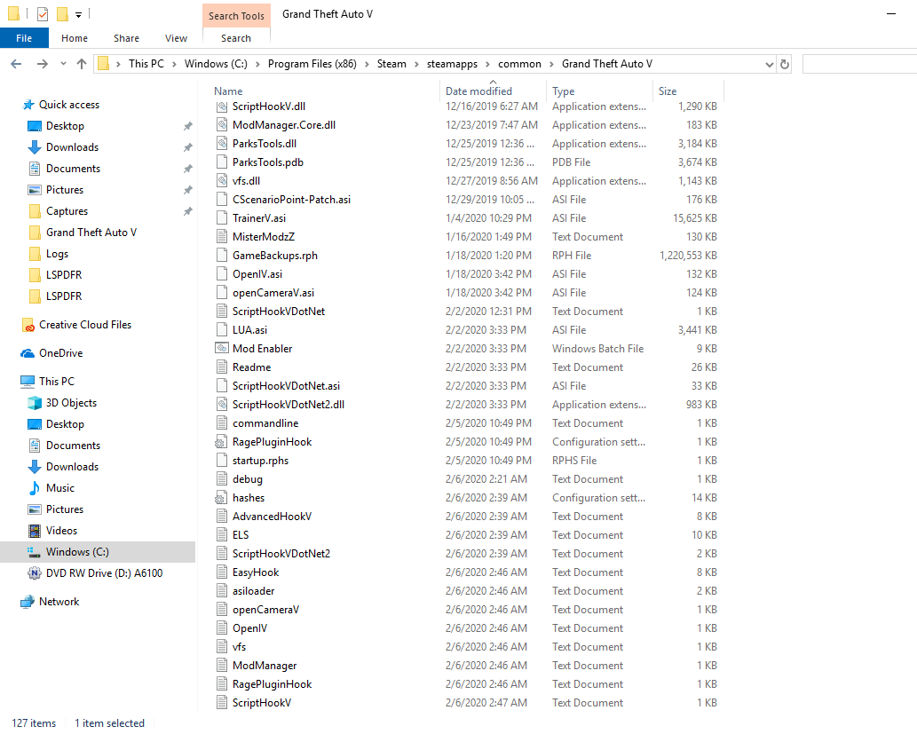Screen dimensions: 917x734
Task: Click 'common' breadcrumb in address bar
Action: pos(520,64)
